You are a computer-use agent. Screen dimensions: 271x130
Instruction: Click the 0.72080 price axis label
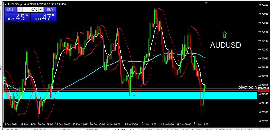pos(264,59)
